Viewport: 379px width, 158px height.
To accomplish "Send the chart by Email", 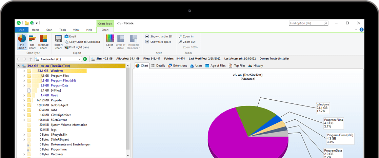I will pos(70,37).
